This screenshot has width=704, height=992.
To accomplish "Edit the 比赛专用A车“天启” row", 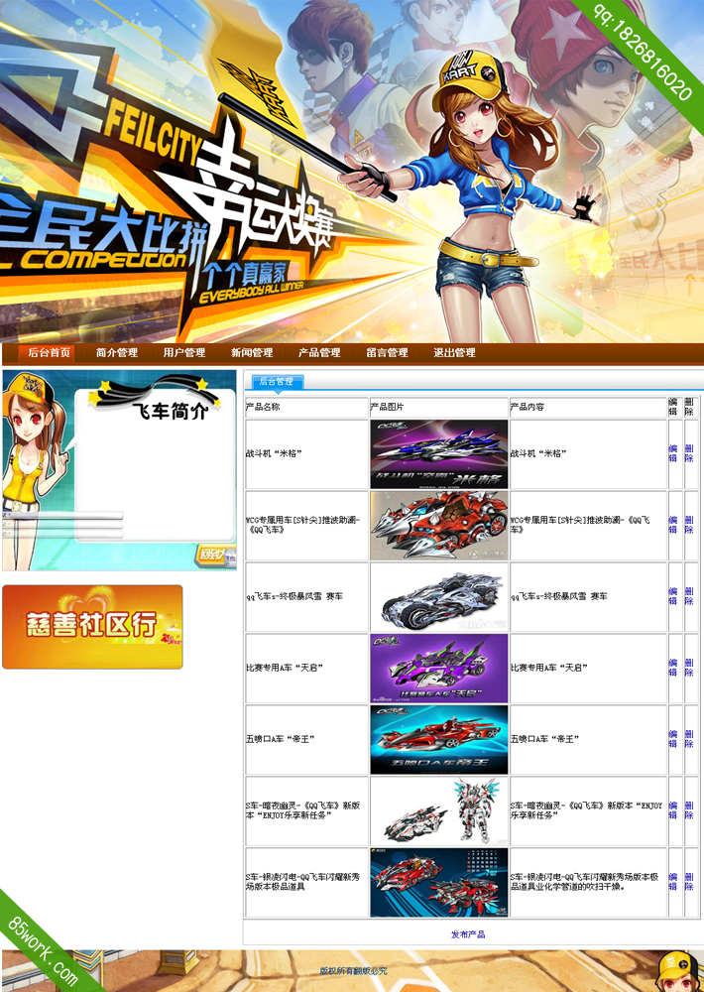I will [x=673, y=668].
